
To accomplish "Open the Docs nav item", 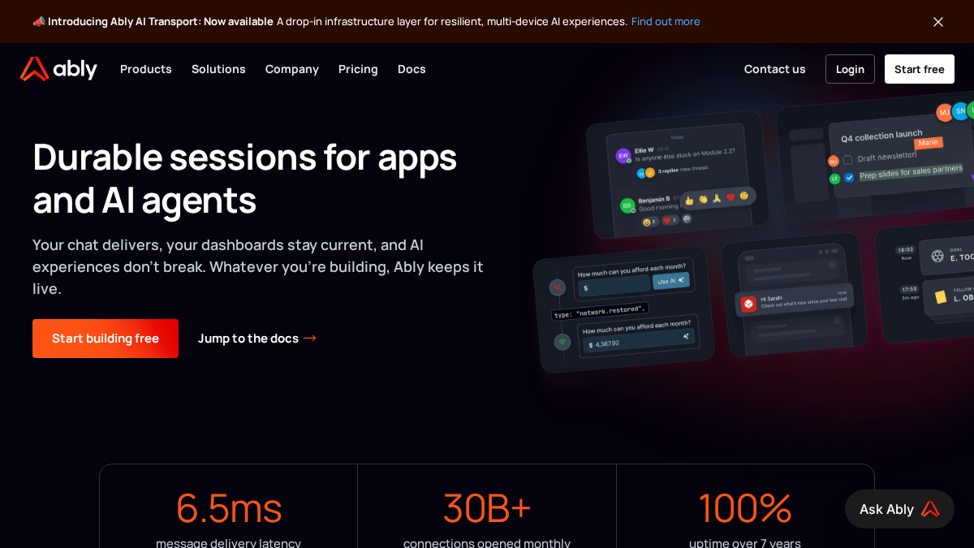I will click(x=412, y=69).
